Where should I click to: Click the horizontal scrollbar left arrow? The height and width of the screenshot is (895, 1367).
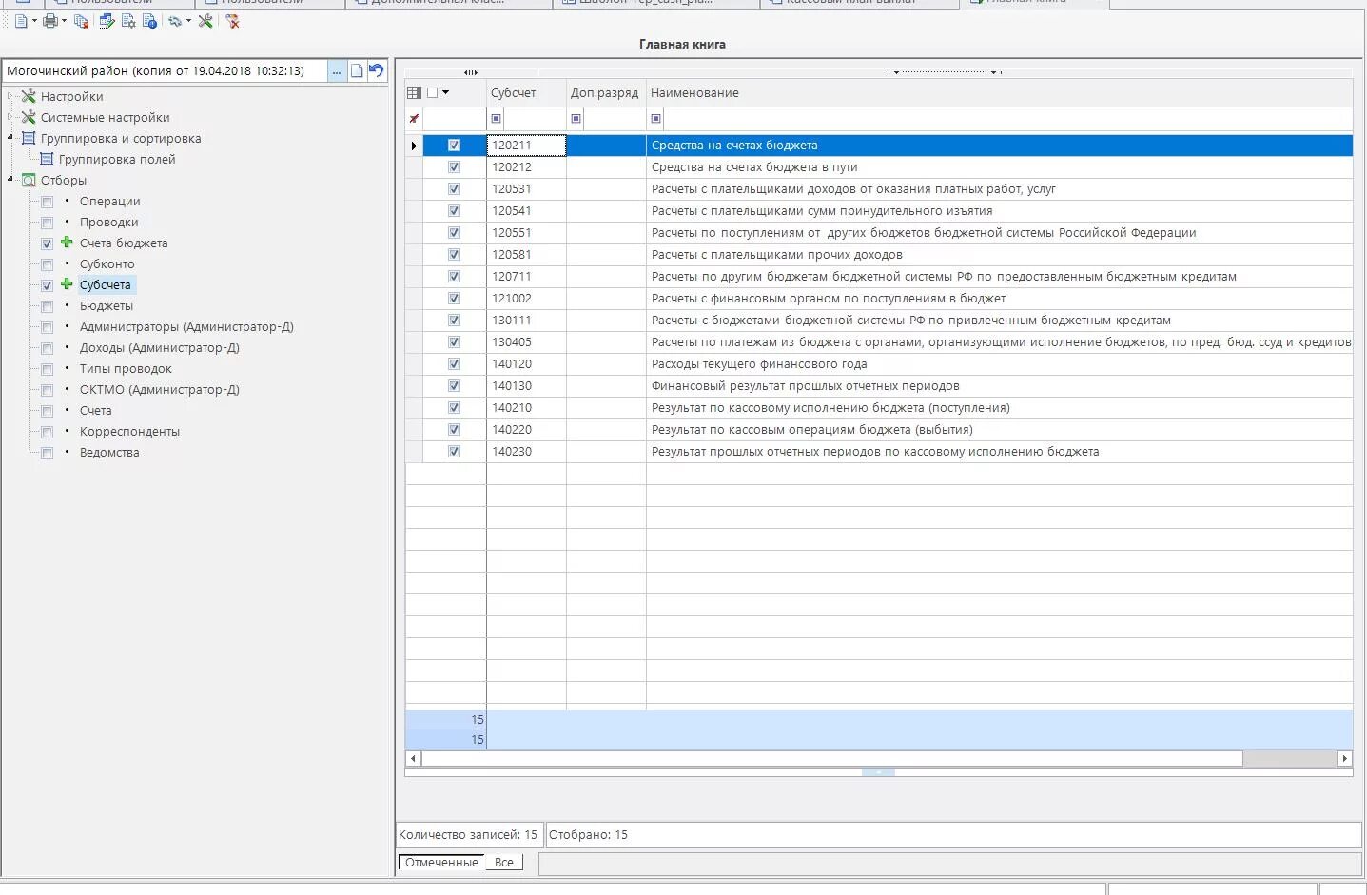click(413, 758)
